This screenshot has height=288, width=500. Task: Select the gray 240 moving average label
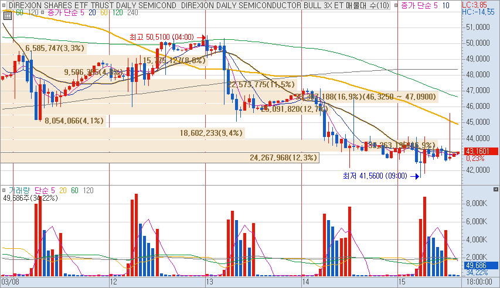tap(132, 12)
